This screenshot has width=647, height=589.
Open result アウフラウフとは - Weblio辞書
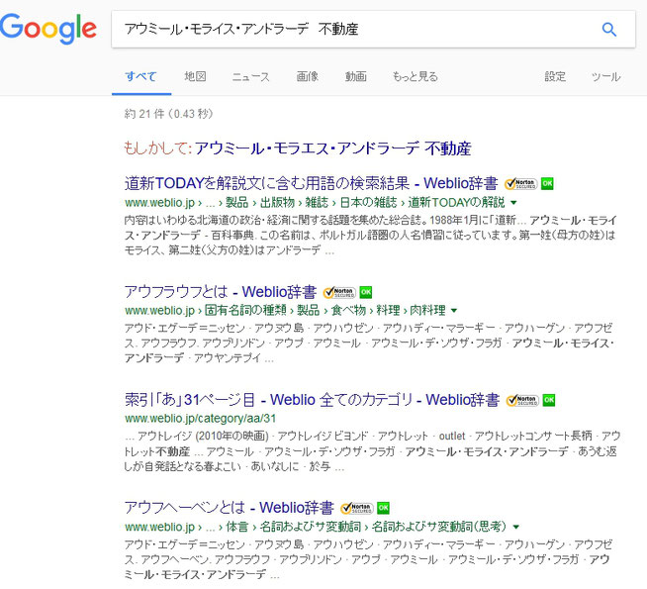click(221, 292)
